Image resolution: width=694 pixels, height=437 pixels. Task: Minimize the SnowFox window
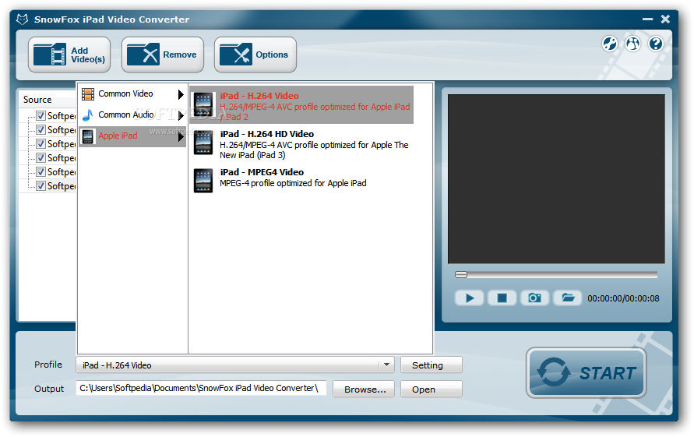[x=647, y=19]
